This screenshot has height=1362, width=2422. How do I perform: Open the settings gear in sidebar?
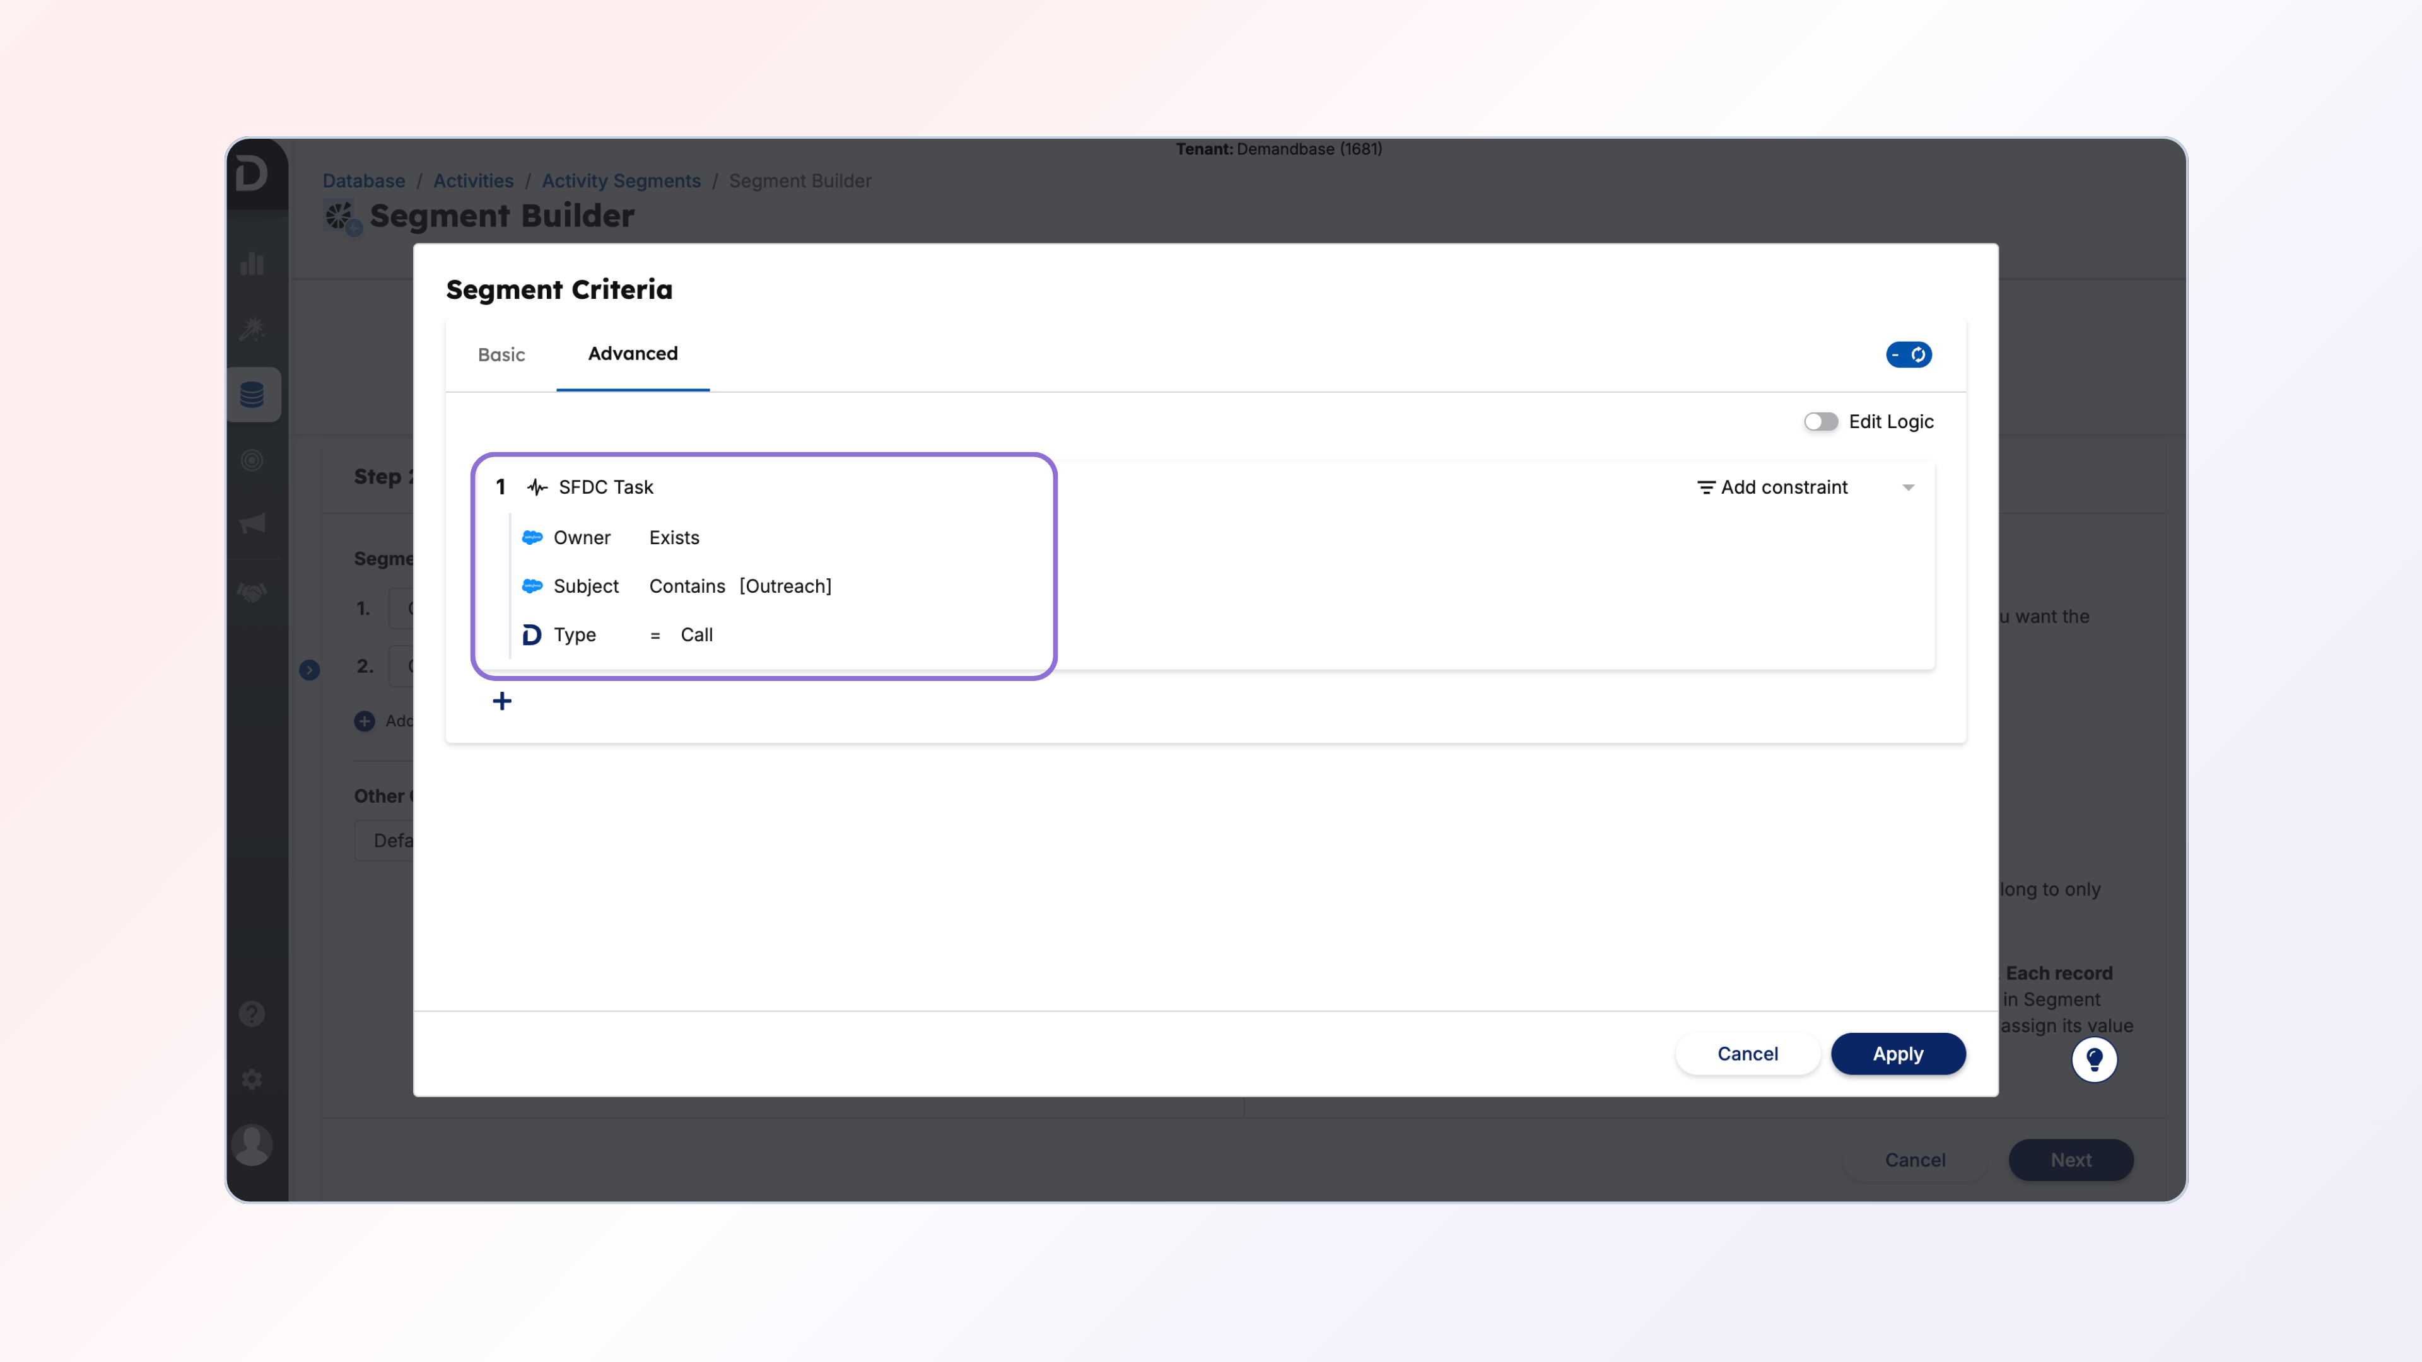(x=252, y=1079)
